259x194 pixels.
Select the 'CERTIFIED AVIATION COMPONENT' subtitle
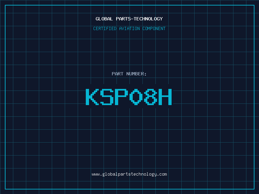click(x=129, y=28)
